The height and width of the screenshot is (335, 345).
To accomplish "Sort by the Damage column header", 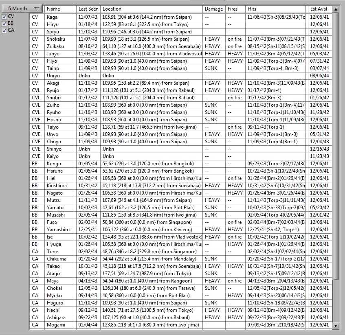I will tap(214, 9).
